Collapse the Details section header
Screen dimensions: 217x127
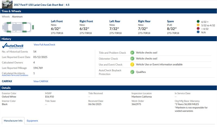(108, 88)
